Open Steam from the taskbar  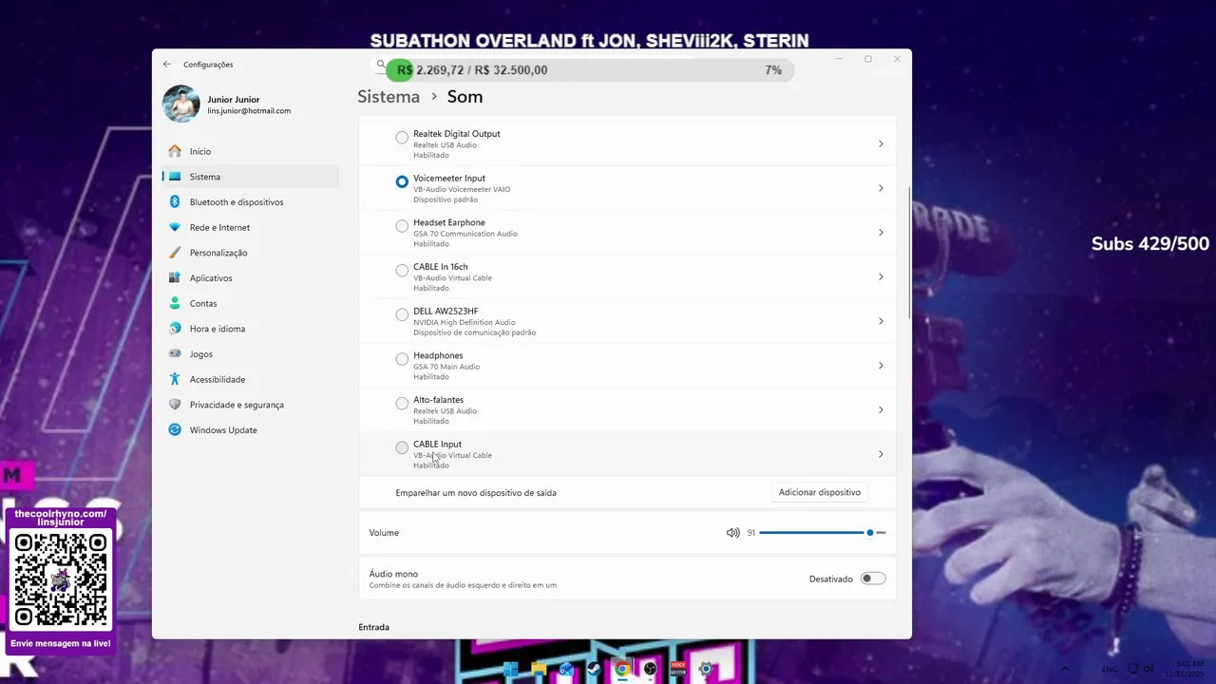pos(594,669)
